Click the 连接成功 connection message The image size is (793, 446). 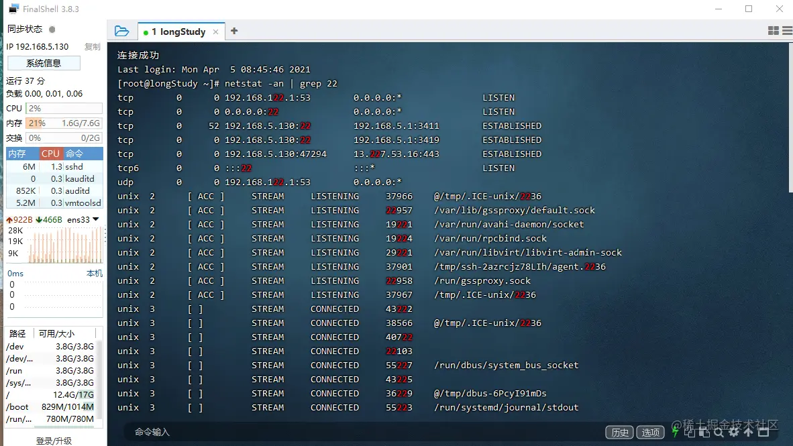(138, 55)
